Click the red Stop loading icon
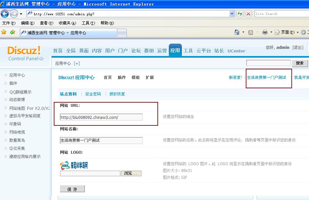Image resolution: width=309 pixels, height=200 pixels. (248, 14)
